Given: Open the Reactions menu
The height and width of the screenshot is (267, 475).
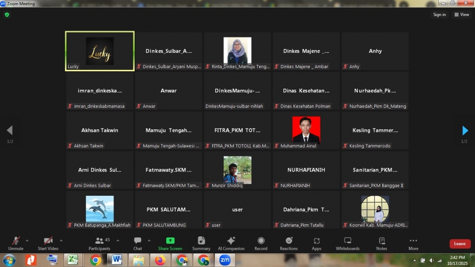Looking at the screenshot, I should point(289,241).
